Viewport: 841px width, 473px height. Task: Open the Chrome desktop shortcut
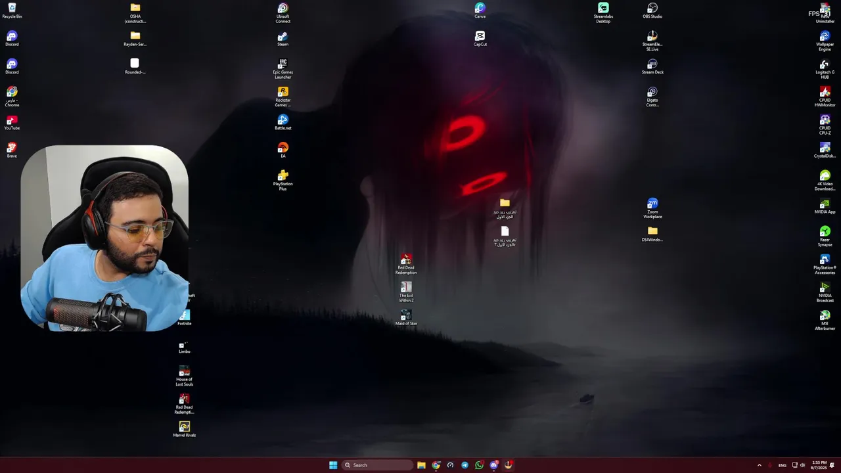(12, 96)
